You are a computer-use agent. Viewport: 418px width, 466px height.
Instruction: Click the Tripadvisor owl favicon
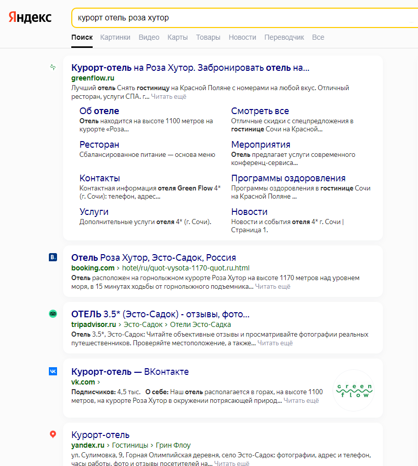point(53,314)
